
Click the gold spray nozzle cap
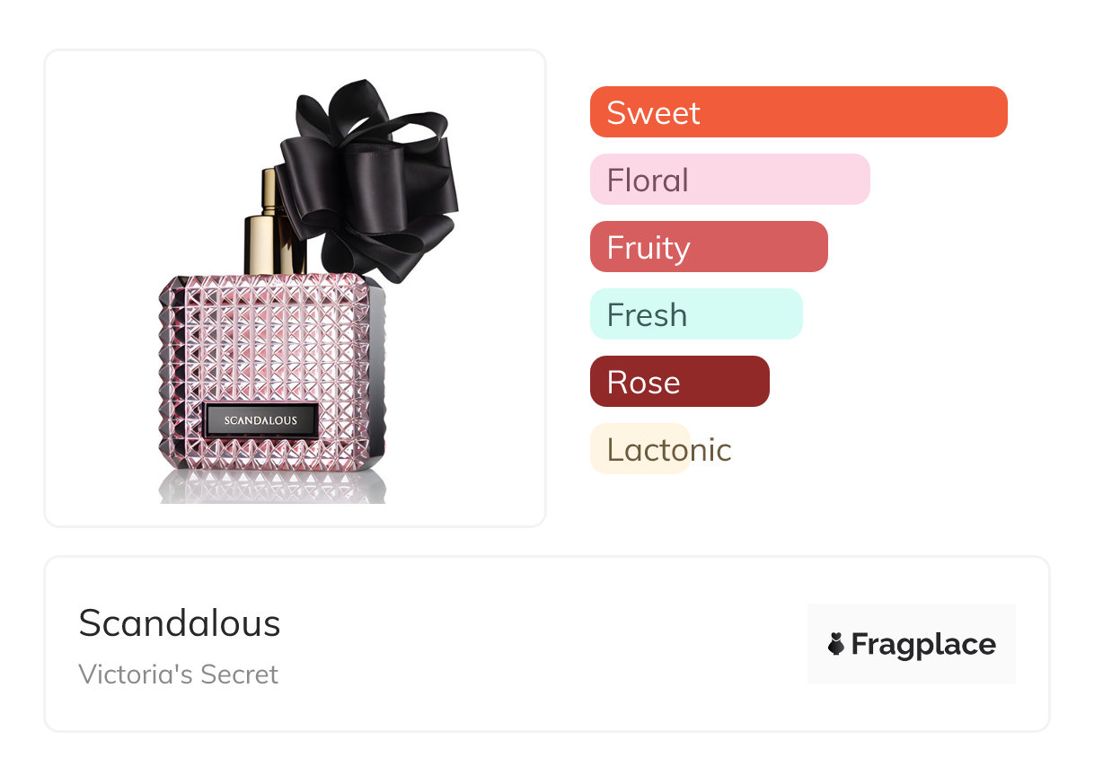click(269, 225)
